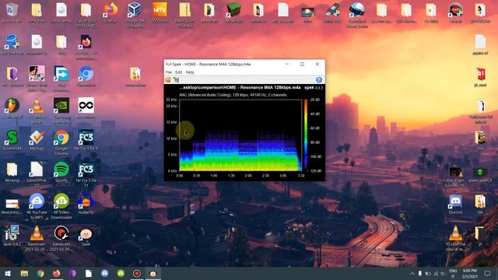Screen dimensions: 498x280
Task: Open the Discord desktop shortcut
Action: coord(455,204)
